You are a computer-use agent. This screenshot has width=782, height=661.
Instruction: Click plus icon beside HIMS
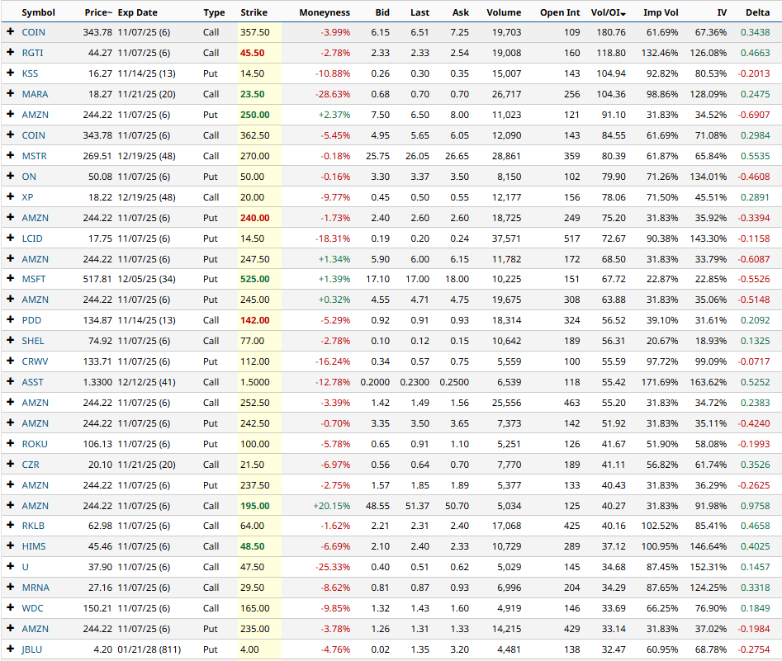[x=10, y=545]
